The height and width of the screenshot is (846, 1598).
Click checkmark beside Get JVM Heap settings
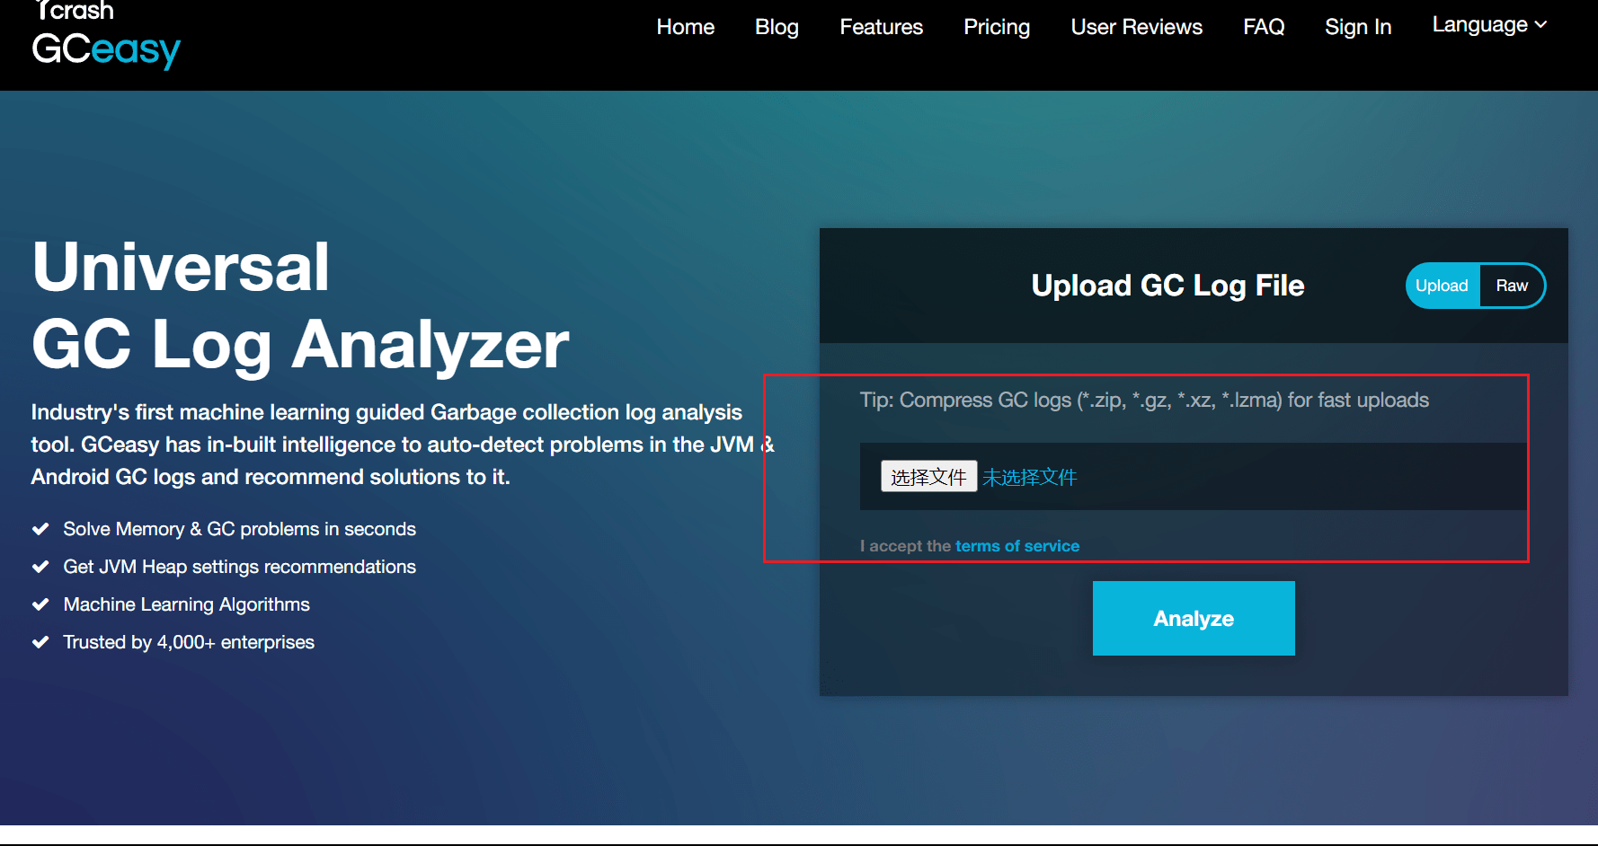click(x=40, y=567)
